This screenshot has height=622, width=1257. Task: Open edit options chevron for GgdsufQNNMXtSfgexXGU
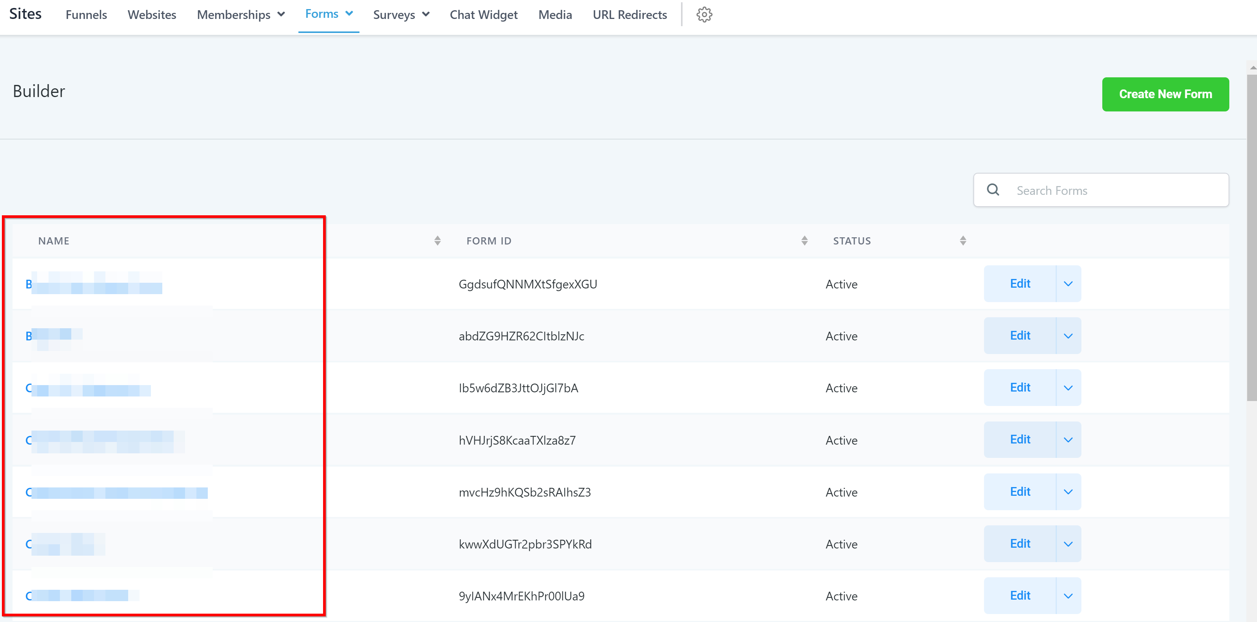pyautogui.click(x=1068, y=284)
